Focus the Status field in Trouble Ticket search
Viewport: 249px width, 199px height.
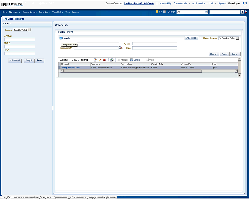tap(155, 44)
